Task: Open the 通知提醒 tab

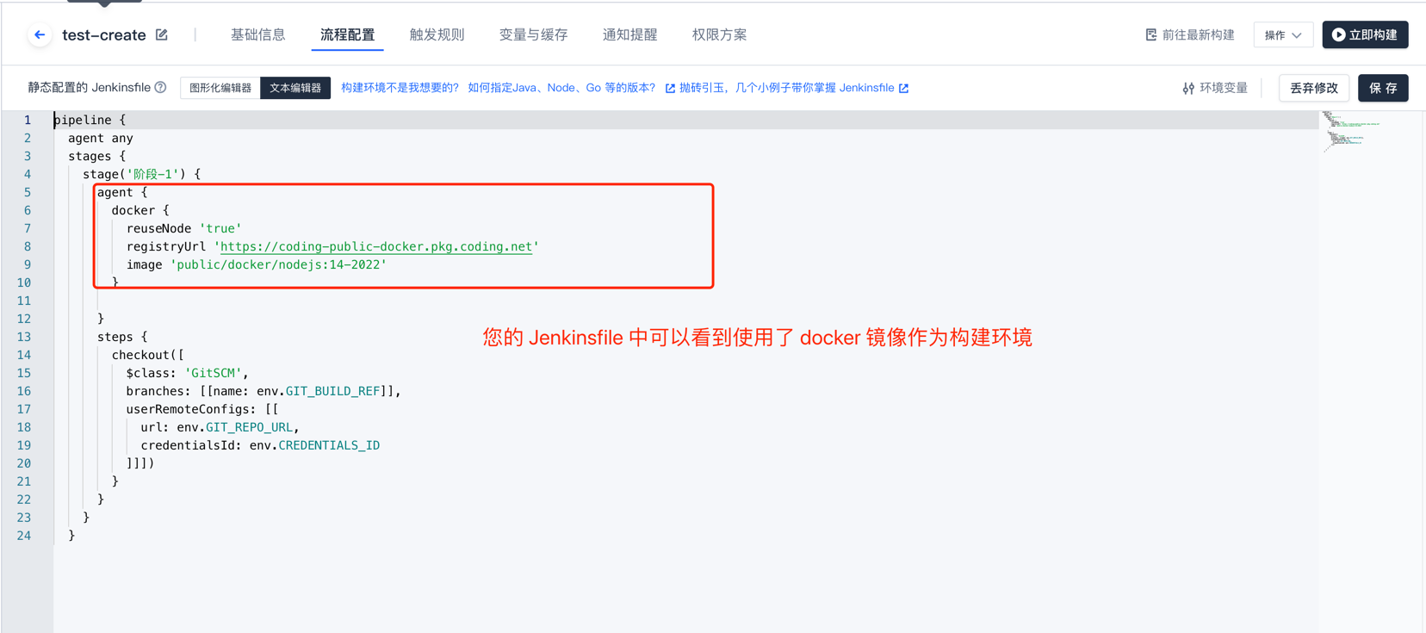Action: coord(629,35)
